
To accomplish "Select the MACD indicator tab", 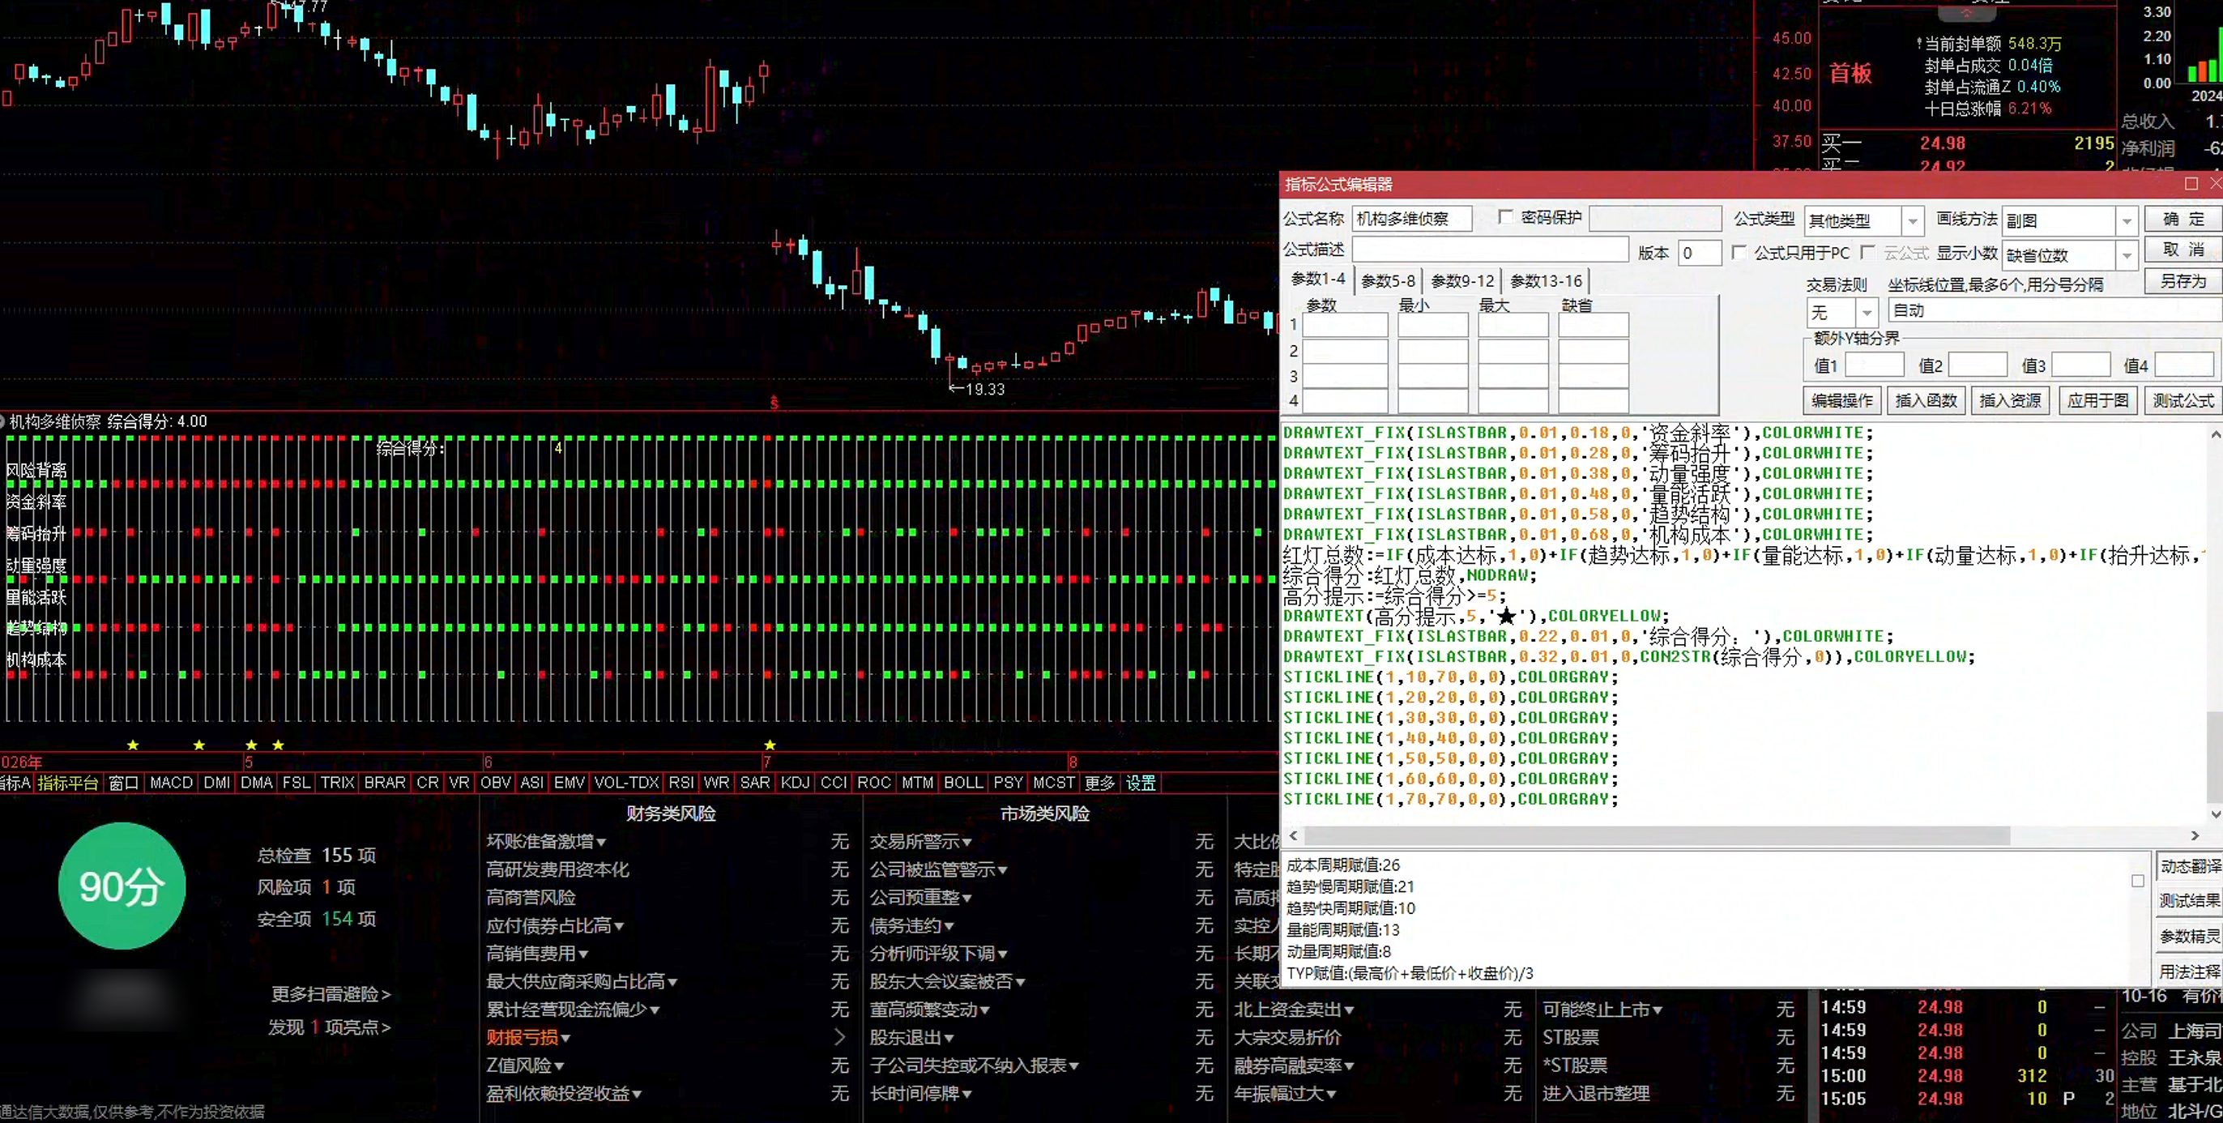I will click(171, 783).
